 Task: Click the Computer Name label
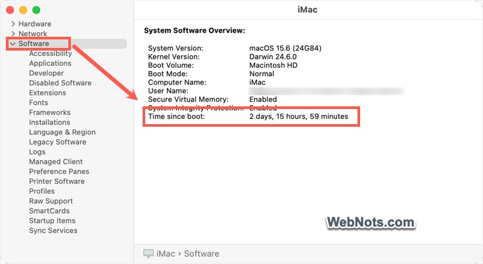click(177, 83)
